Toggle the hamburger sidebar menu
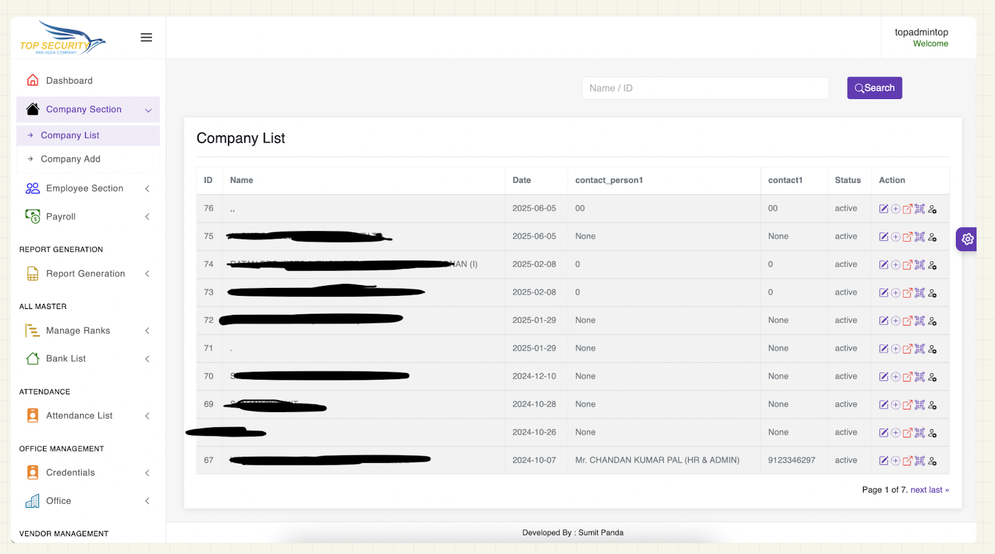 coord(147,38)
